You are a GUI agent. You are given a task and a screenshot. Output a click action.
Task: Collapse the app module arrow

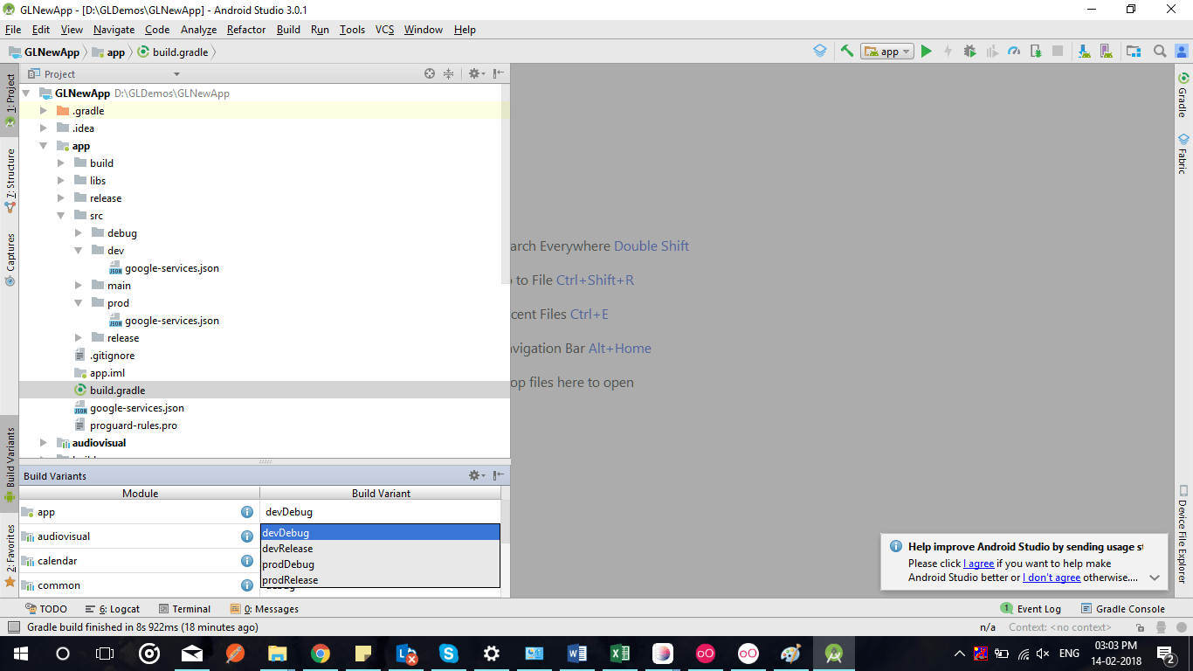click(x=44, y=146)
